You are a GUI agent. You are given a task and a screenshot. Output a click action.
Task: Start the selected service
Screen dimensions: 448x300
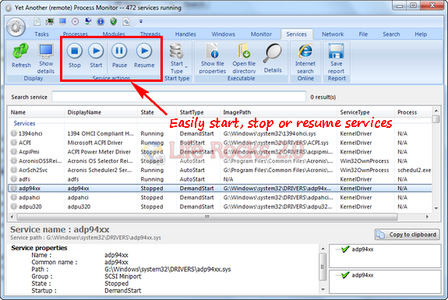(x=96, y=56)
